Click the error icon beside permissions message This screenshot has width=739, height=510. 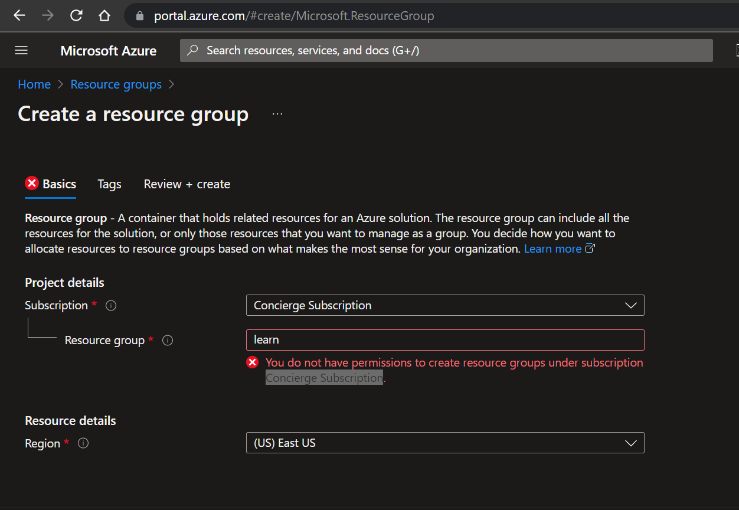[252, 362]
